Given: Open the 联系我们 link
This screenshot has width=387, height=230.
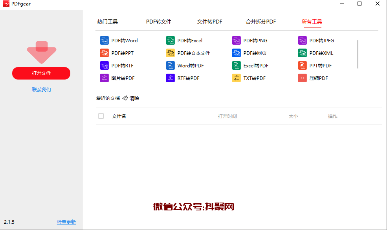Looking at the screenshot, I should (x=42, y=90).
